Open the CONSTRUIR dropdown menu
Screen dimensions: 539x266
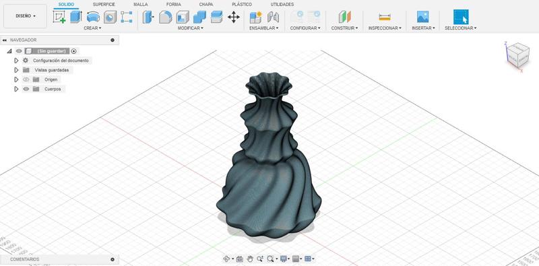click(x=344, y=28)
